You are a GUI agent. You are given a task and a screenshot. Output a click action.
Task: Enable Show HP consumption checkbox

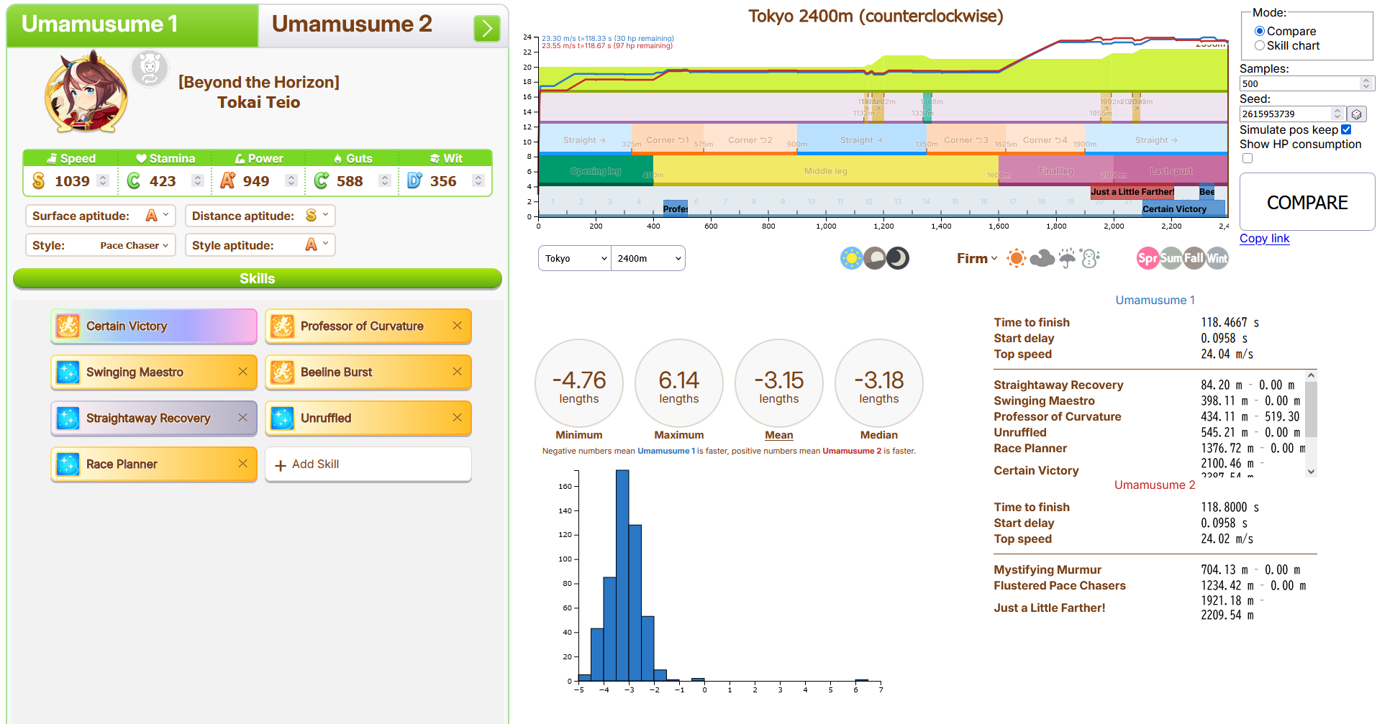(x=1248, y=158)
